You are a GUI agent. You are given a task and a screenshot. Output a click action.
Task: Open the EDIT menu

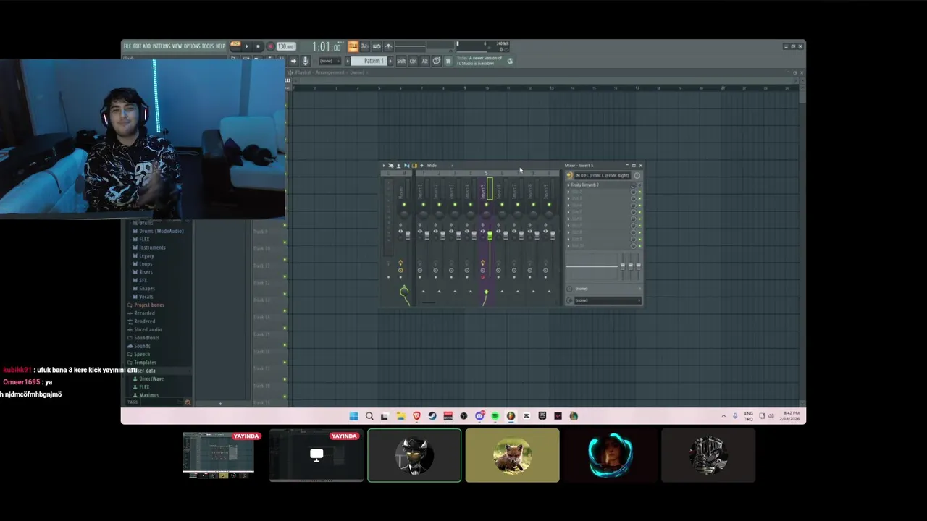pyautogui.click(x=137, y=46)
